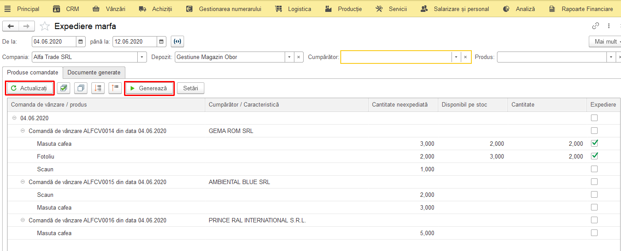The image size is (621, 251).
Task: Open calendar for până la date
Action: point(162,42)
